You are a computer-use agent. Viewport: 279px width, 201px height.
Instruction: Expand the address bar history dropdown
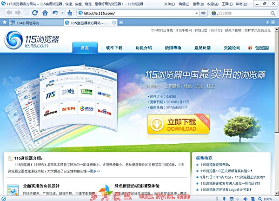[197, 13]
